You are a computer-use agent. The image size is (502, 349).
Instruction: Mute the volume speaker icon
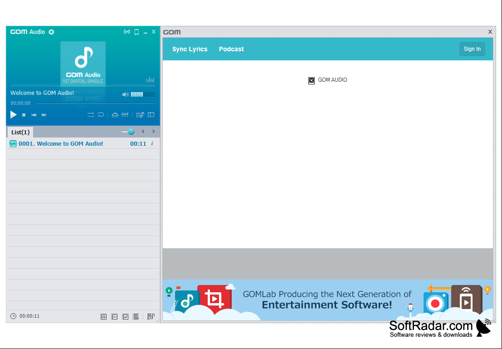point(125,94)
